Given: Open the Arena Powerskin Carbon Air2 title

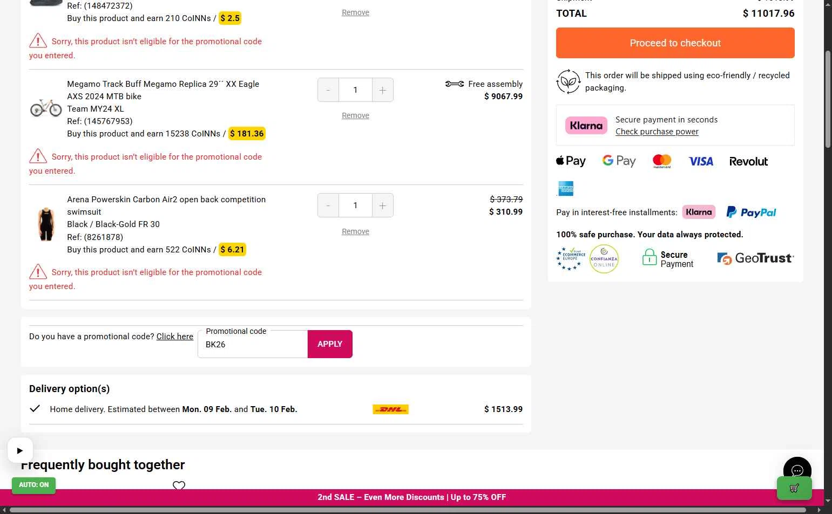Looking at the screenshot, I should point(166,205).
